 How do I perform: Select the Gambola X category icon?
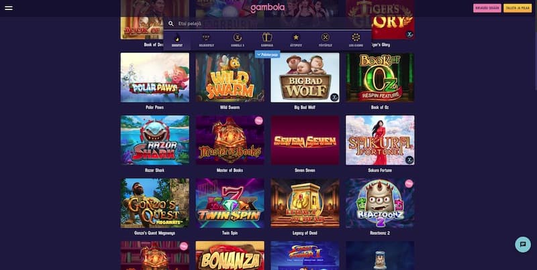pos(238,40)
